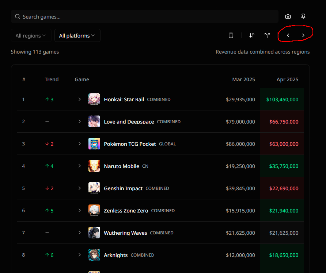Focus the Search games input field
326x273 pixels.
coord(145,16)
